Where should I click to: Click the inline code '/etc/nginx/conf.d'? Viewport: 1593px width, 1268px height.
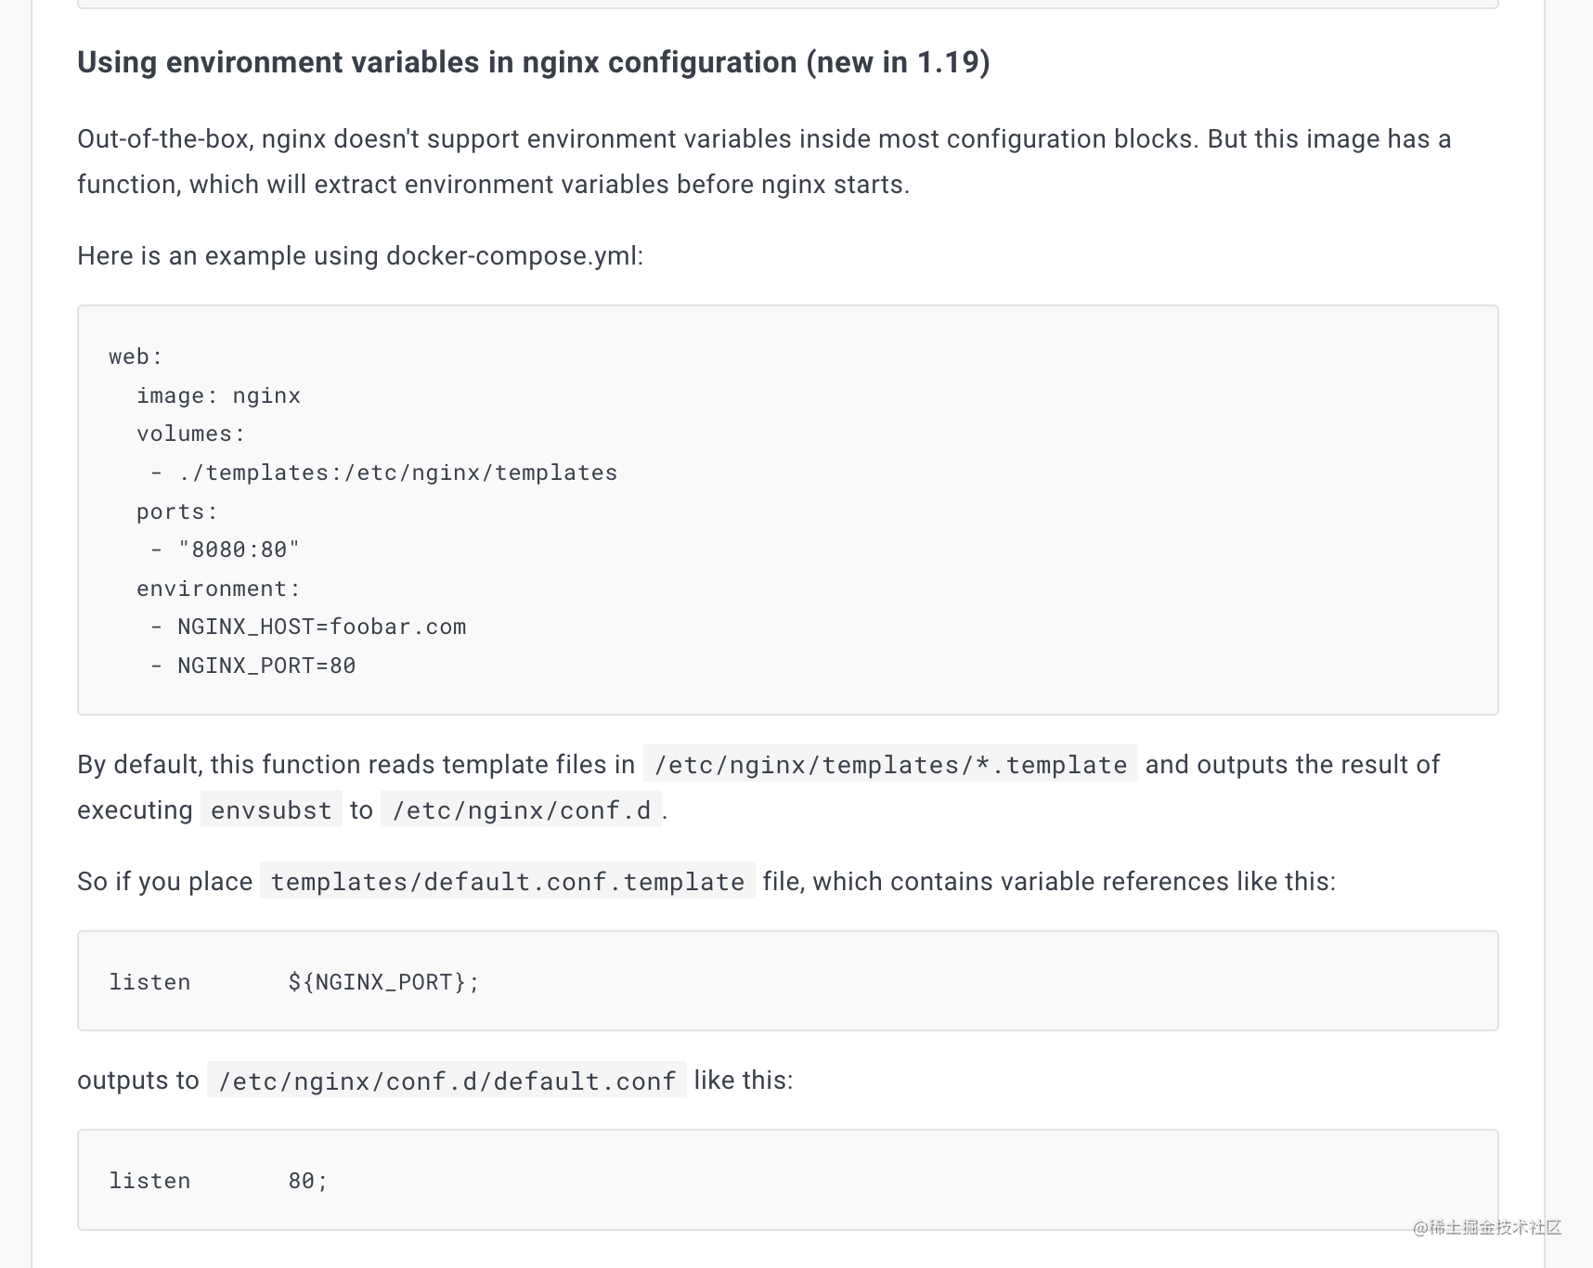522,809
